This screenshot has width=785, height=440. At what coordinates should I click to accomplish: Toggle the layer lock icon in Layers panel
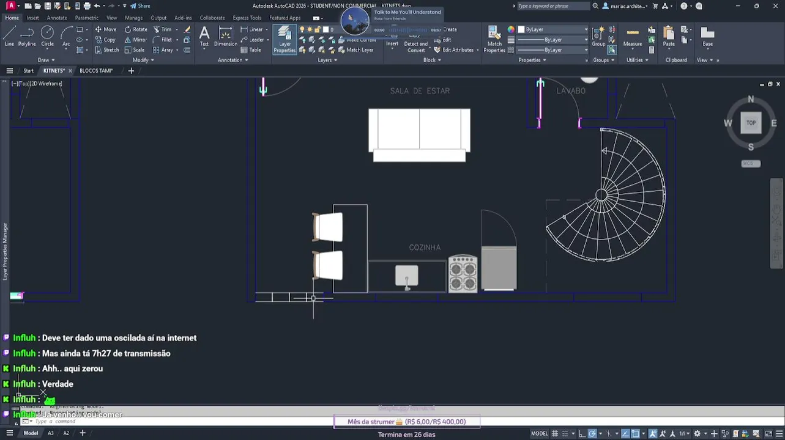pos(318,29)
